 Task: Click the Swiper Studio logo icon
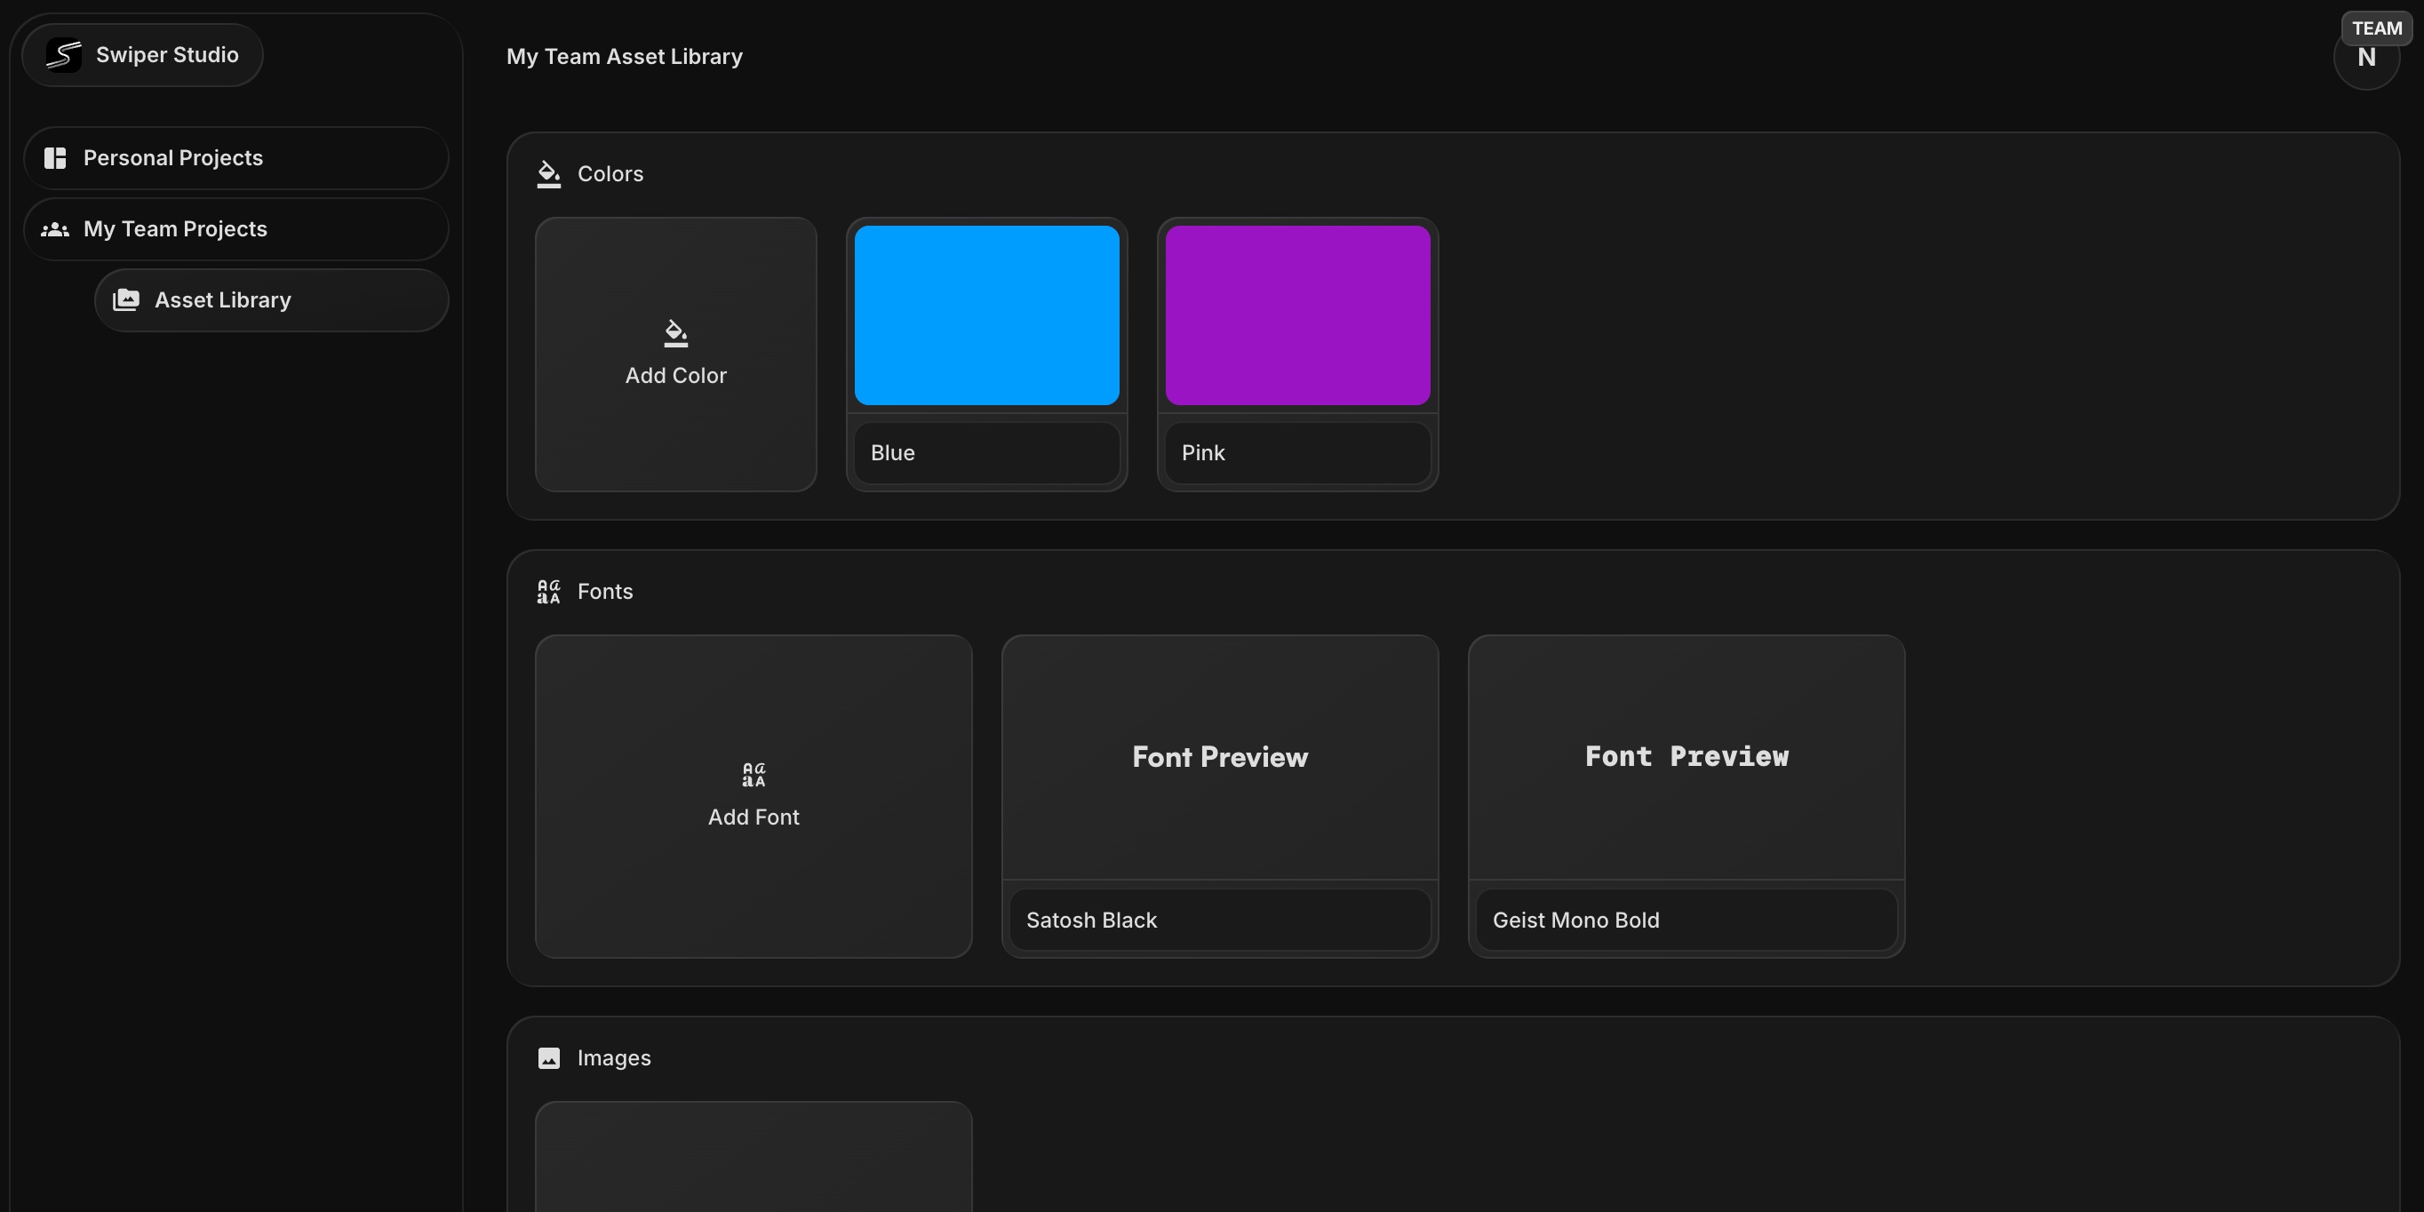tap(63, 54)
